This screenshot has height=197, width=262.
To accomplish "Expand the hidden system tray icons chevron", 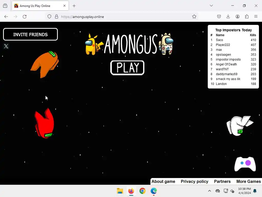I will coord(209,191).
